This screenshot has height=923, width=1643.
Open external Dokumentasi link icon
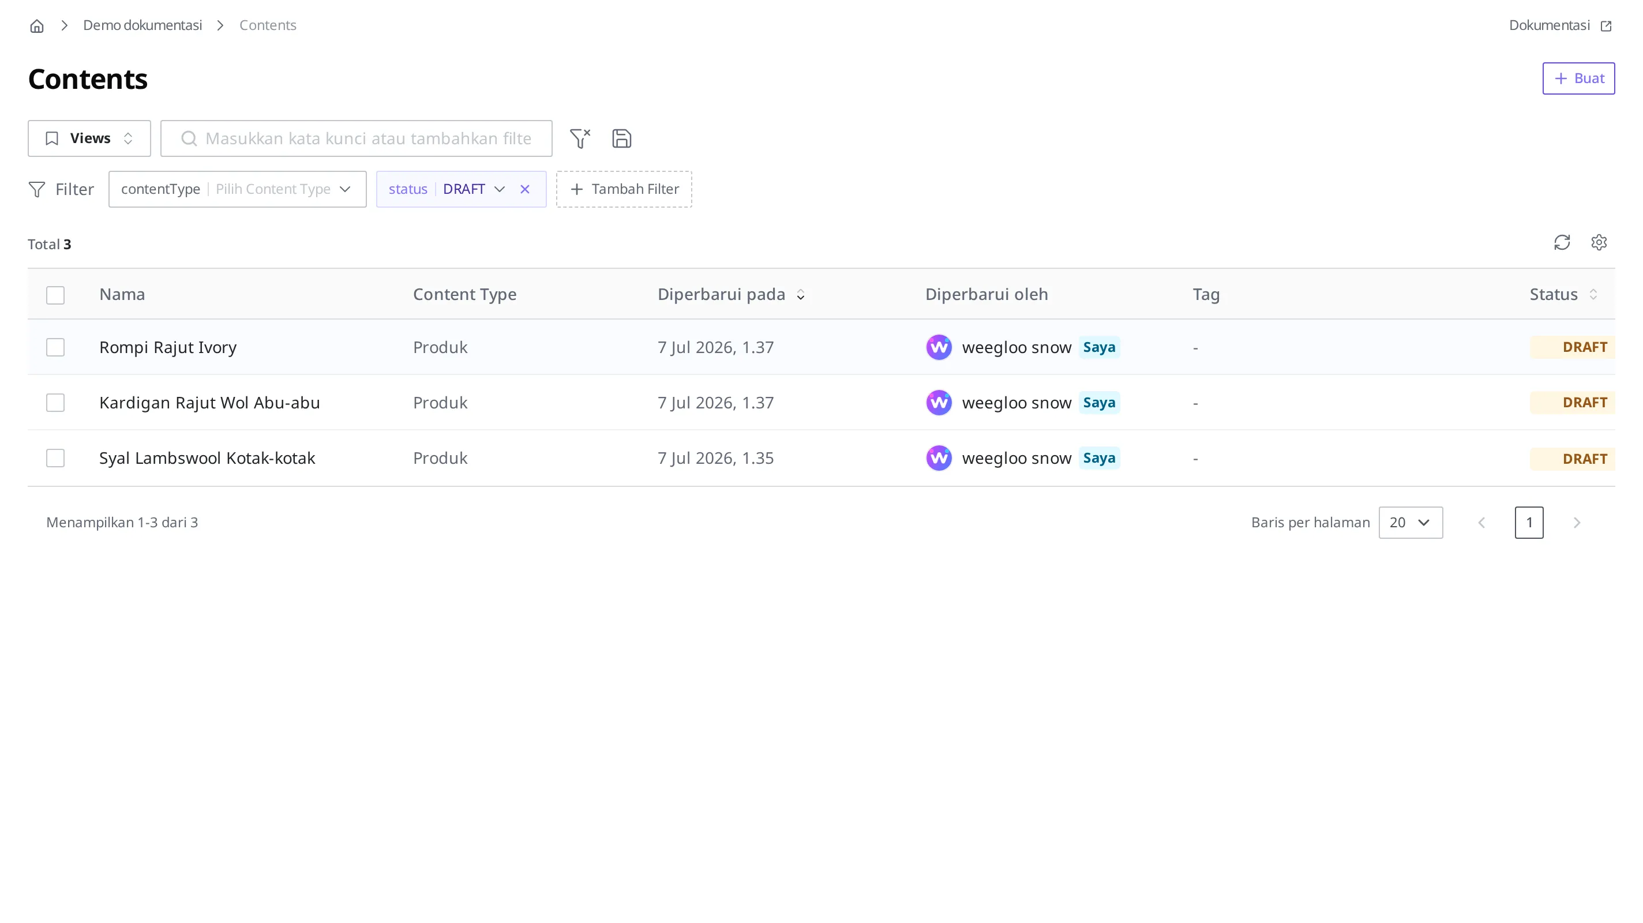click(x=1607, y=25)
